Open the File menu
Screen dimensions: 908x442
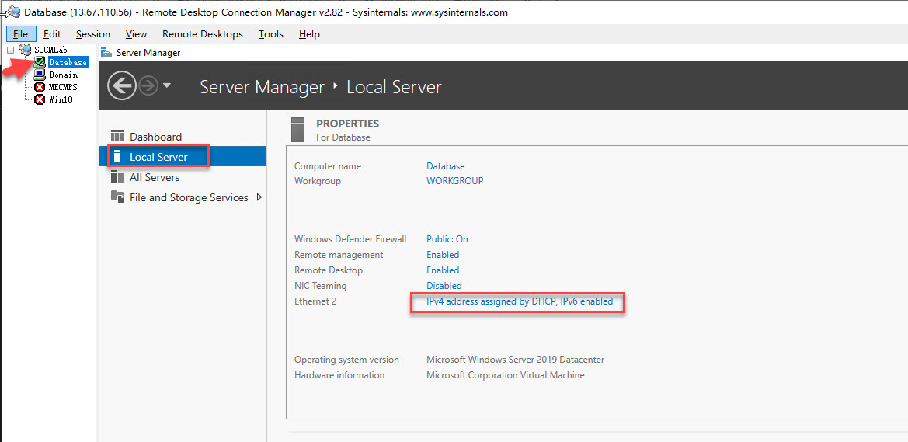[20, 33]
